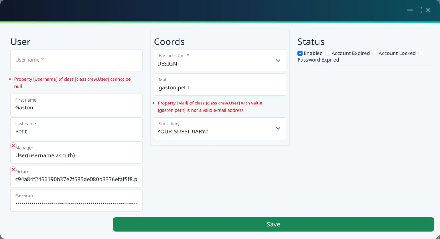Screen dimensions: 440x239
Task: Check the Password Expired checkbox
Action: pyautogui.click(x=421, y=53)
